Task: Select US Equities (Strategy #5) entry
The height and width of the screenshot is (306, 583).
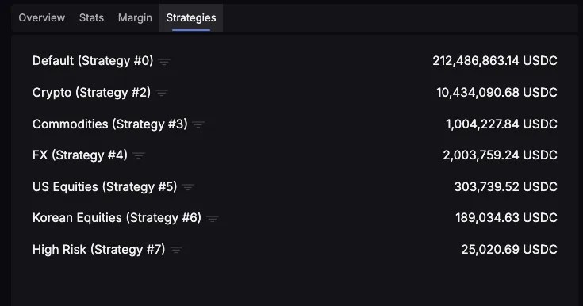Action: click(105, 186)
